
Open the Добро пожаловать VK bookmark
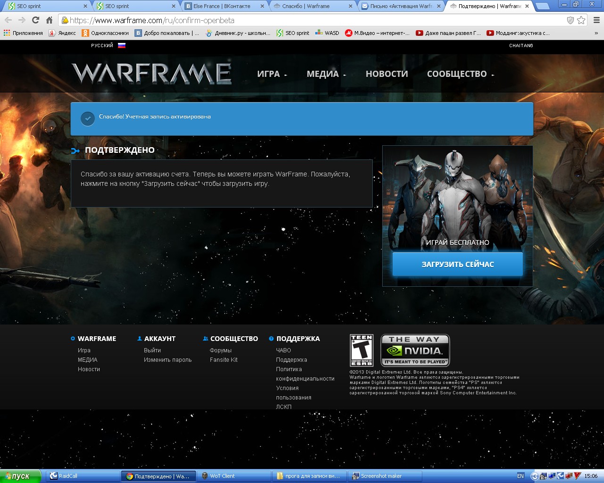click(167, 33)
